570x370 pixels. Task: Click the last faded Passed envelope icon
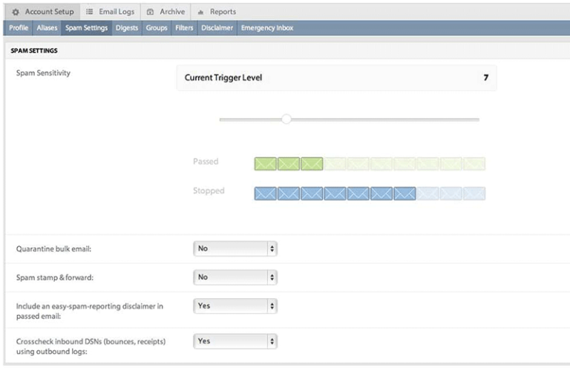[474, 163]
